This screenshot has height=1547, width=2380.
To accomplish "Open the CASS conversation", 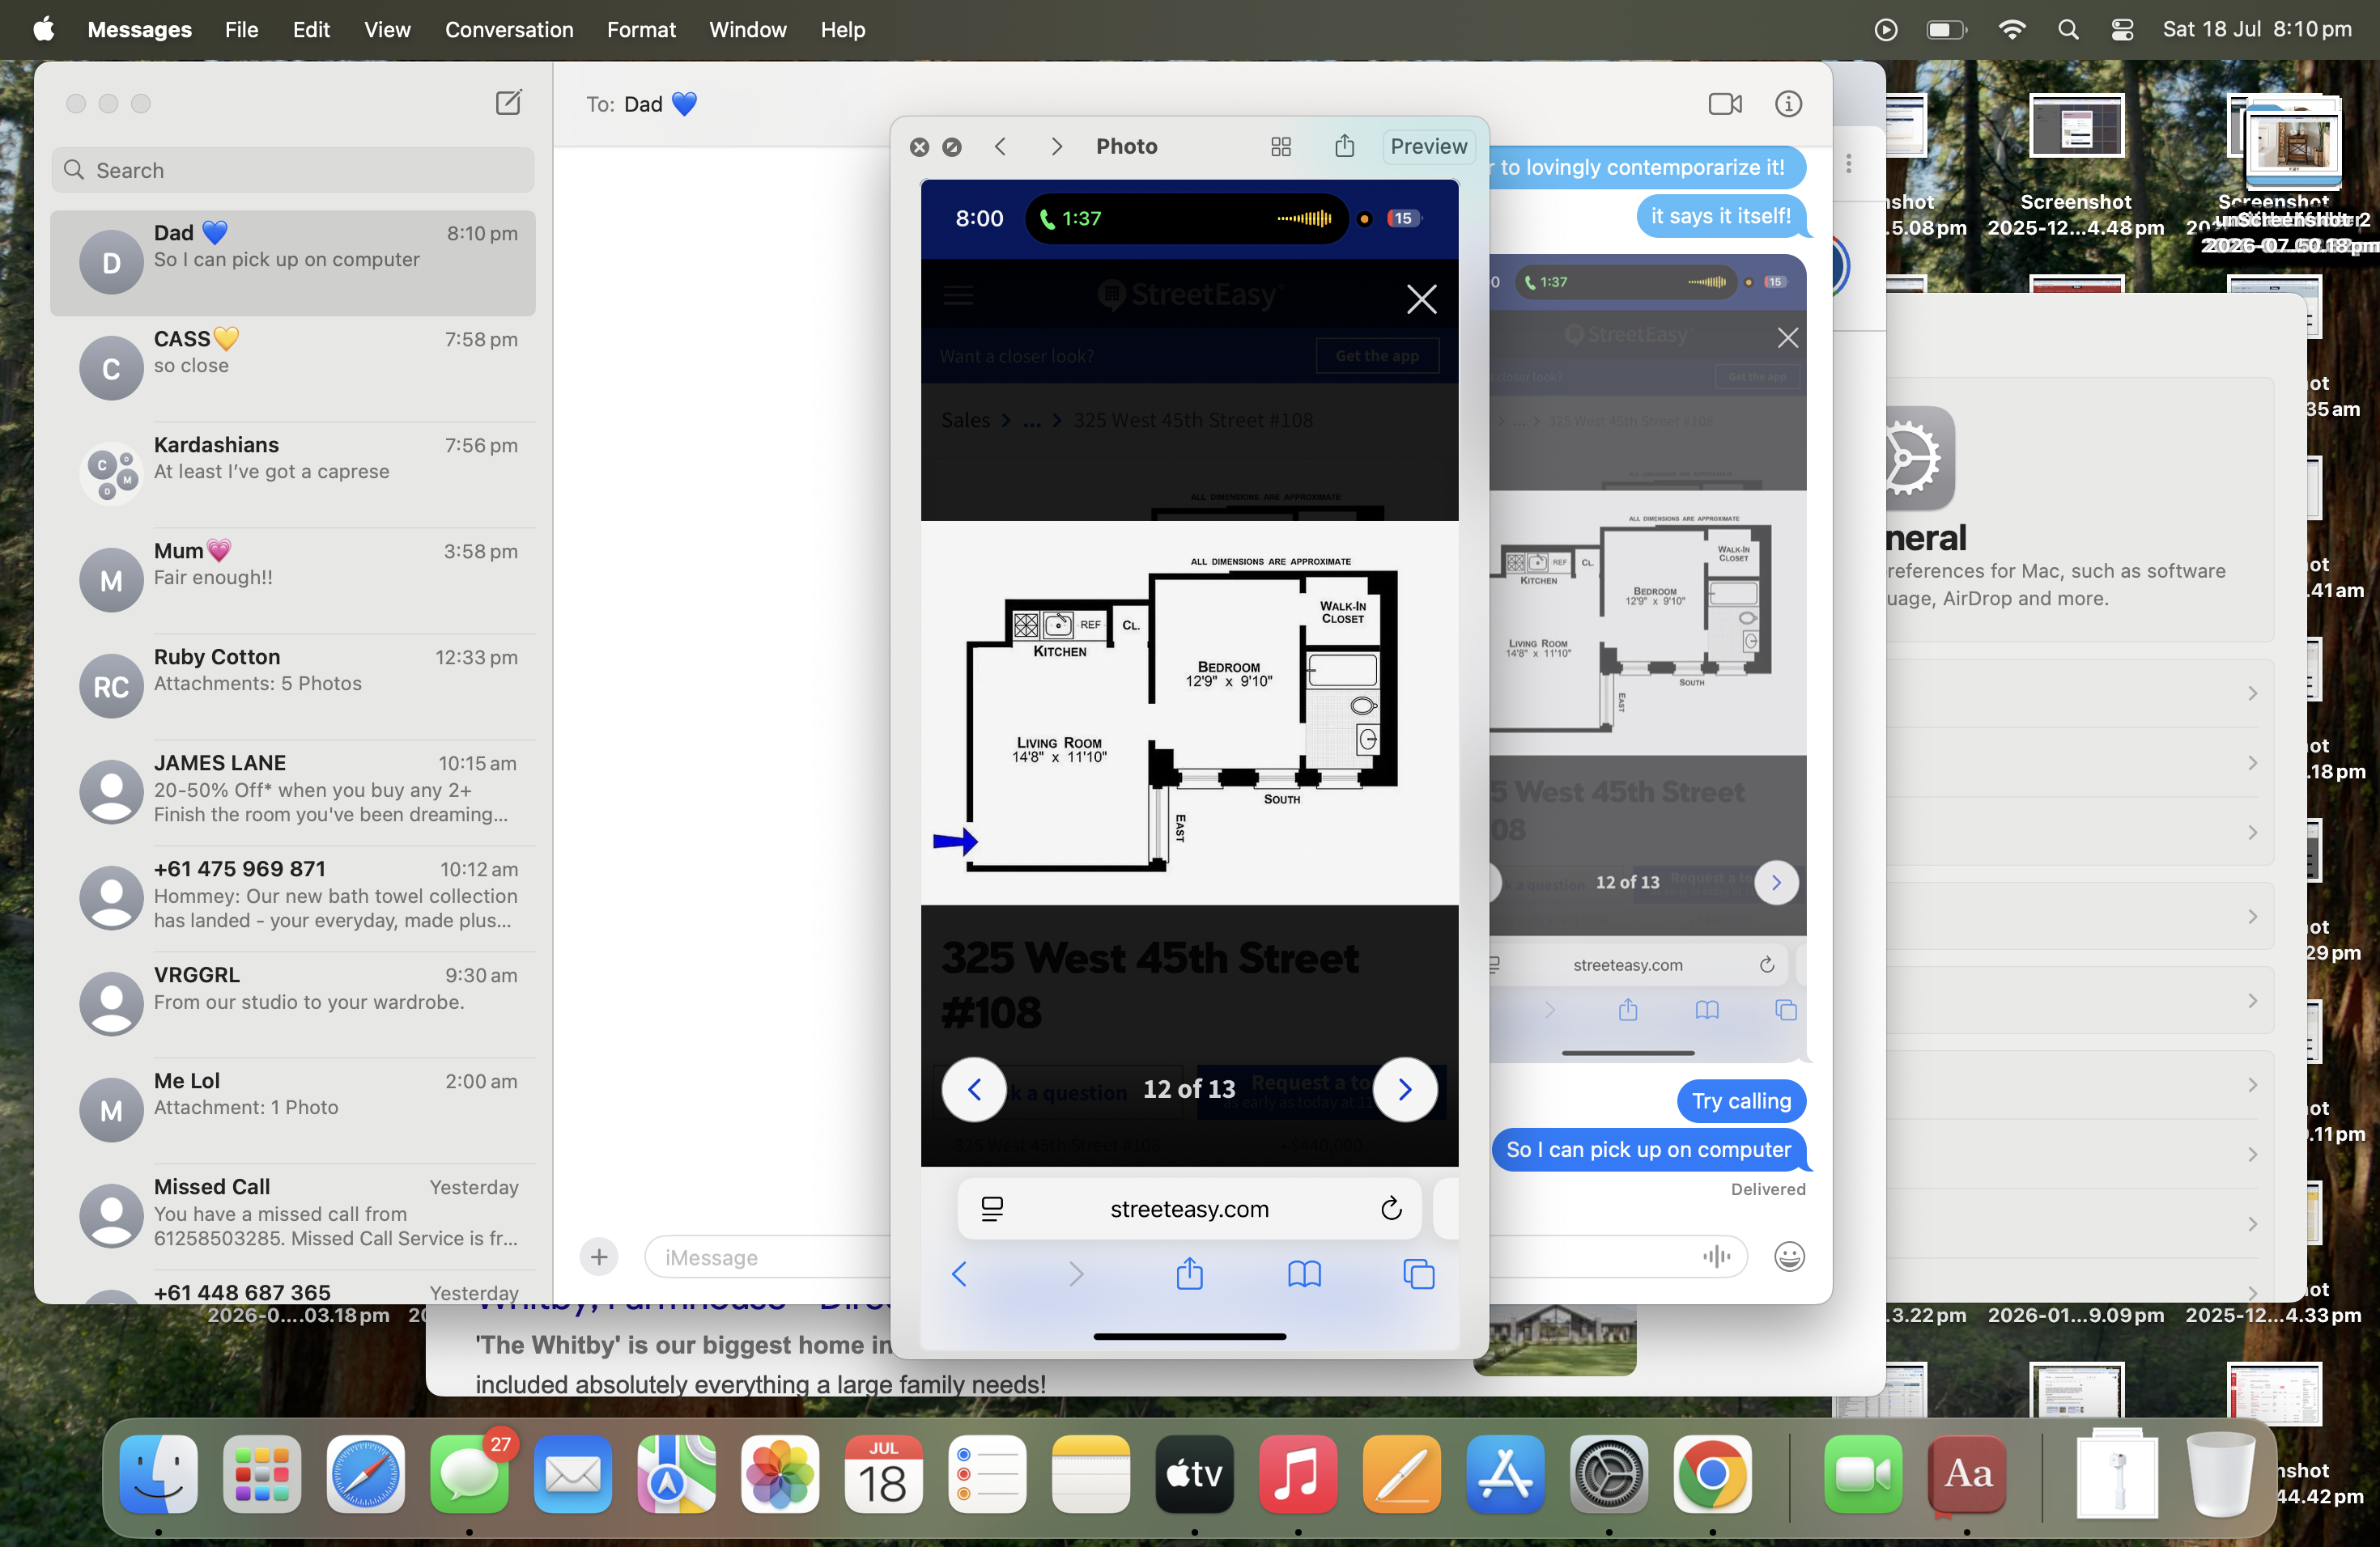I will (293, 368).
